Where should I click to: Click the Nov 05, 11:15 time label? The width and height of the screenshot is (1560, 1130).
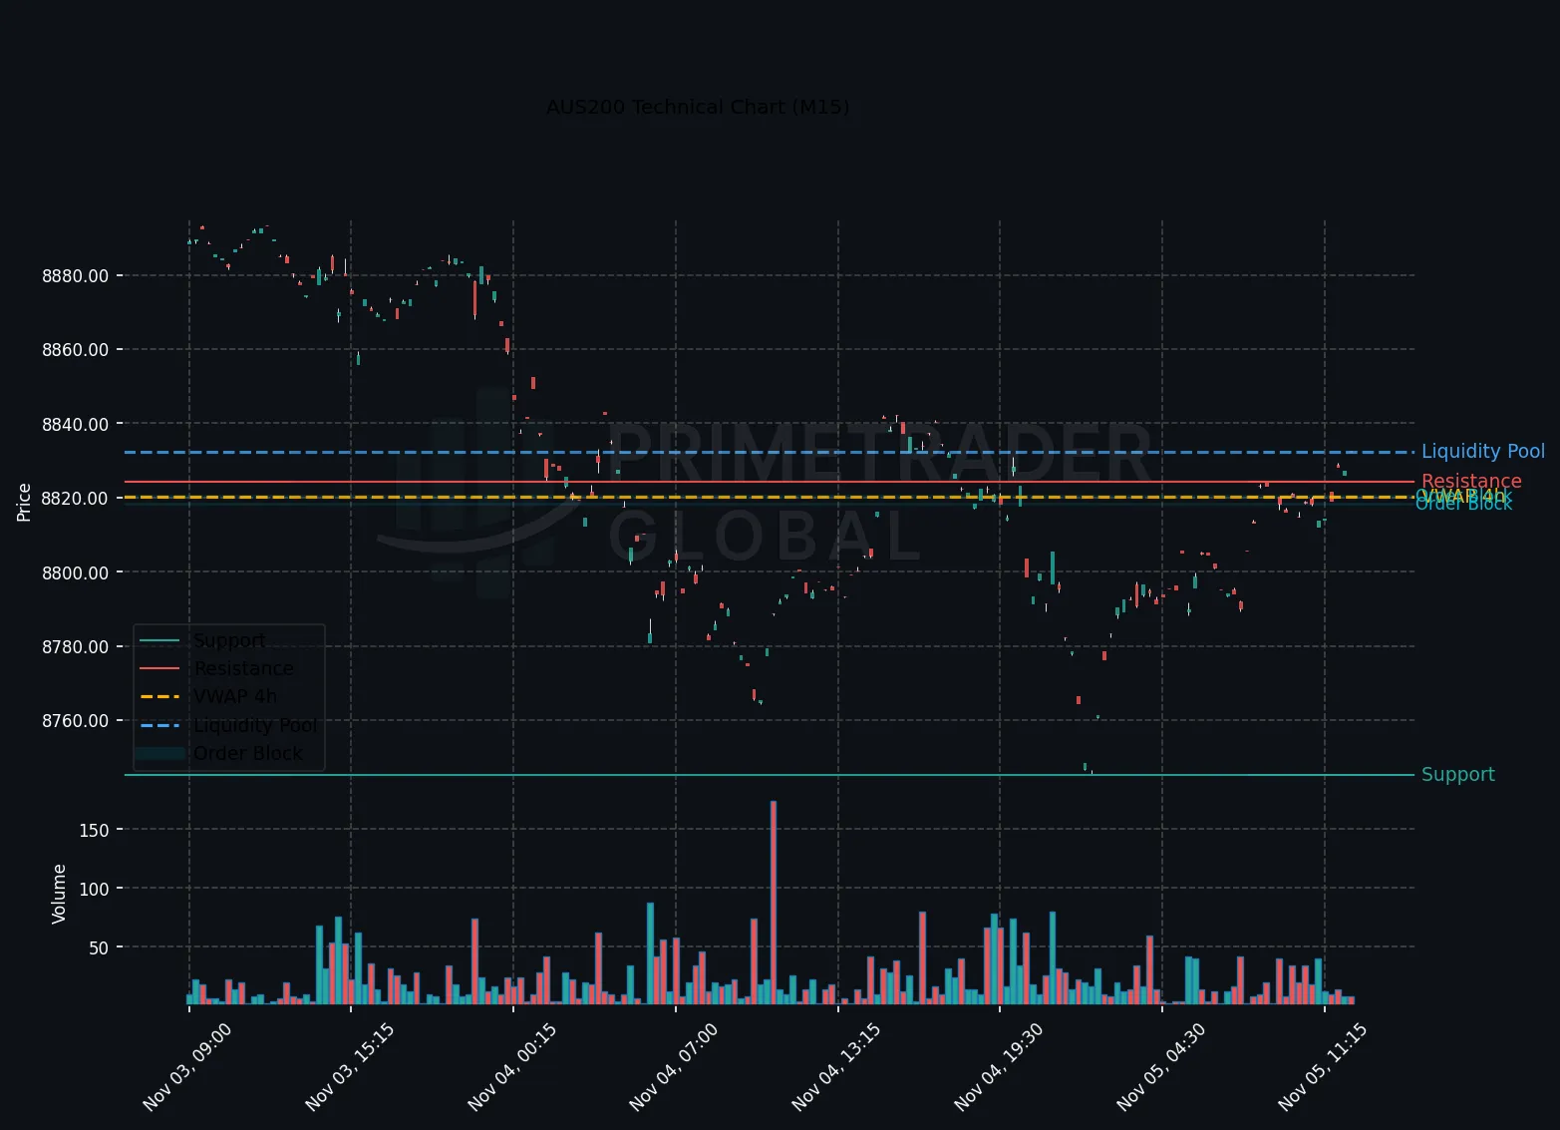tap(1323, 1066)
